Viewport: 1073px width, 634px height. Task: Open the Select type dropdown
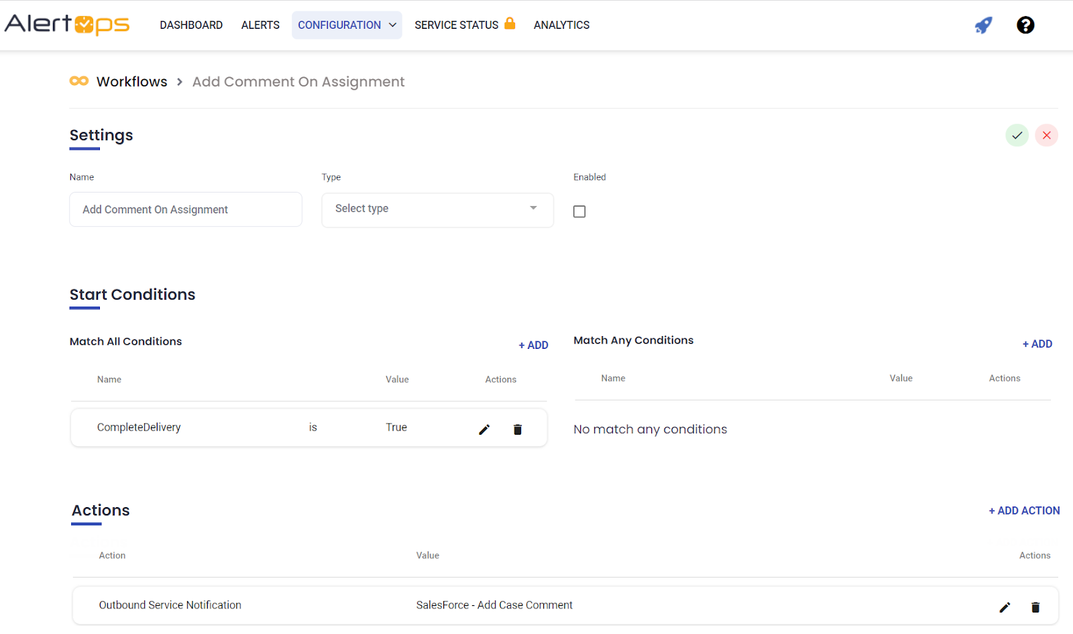tap(437, 209)
